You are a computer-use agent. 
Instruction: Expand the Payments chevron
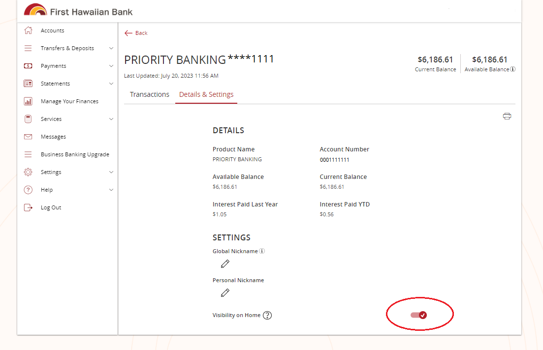[x=111, y=66]
